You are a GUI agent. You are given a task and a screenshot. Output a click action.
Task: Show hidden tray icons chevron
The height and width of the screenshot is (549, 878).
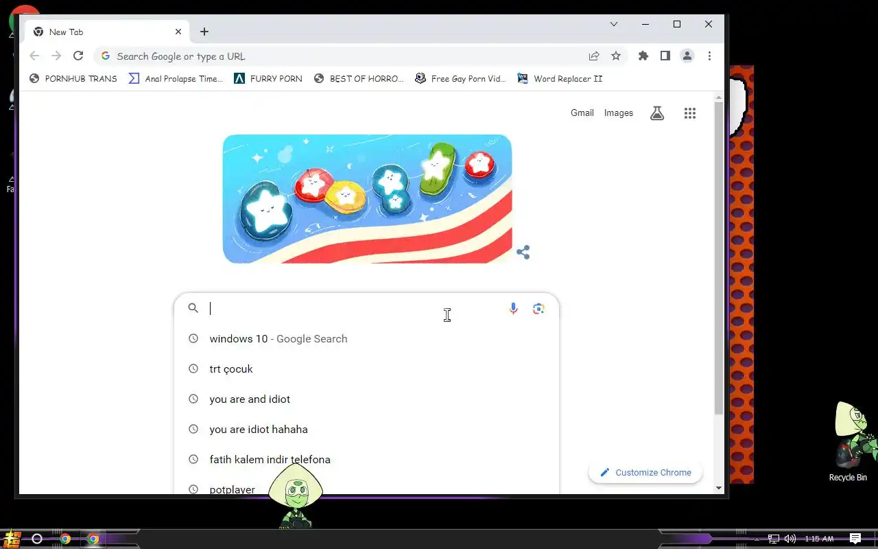click(x=758, y=539)
